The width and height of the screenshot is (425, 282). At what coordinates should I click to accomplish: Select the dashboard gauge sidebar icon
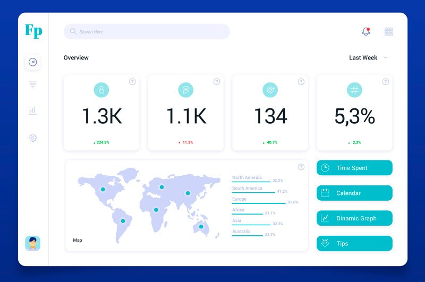[32, 62]
